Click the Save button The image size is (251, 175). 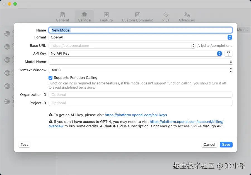tap(226, 144)
